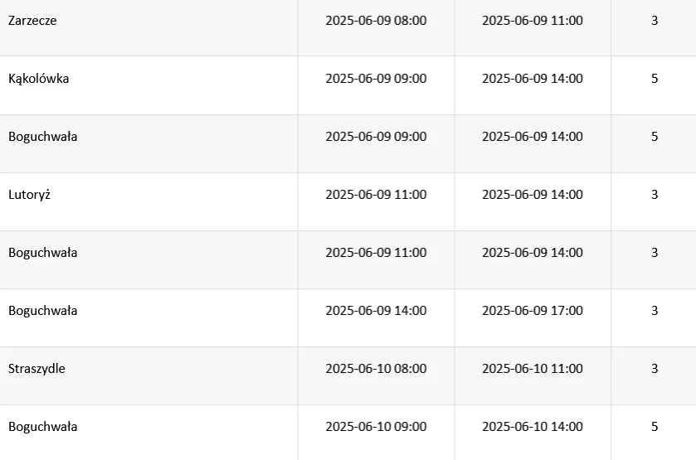Click Straszydle start time 2025-06-10 08:00
The image size is (696, 460).
376,369
